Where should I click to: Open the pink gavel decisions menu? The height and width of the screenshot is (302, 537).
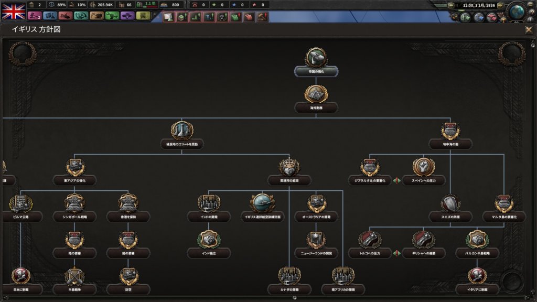click(34, 16)
